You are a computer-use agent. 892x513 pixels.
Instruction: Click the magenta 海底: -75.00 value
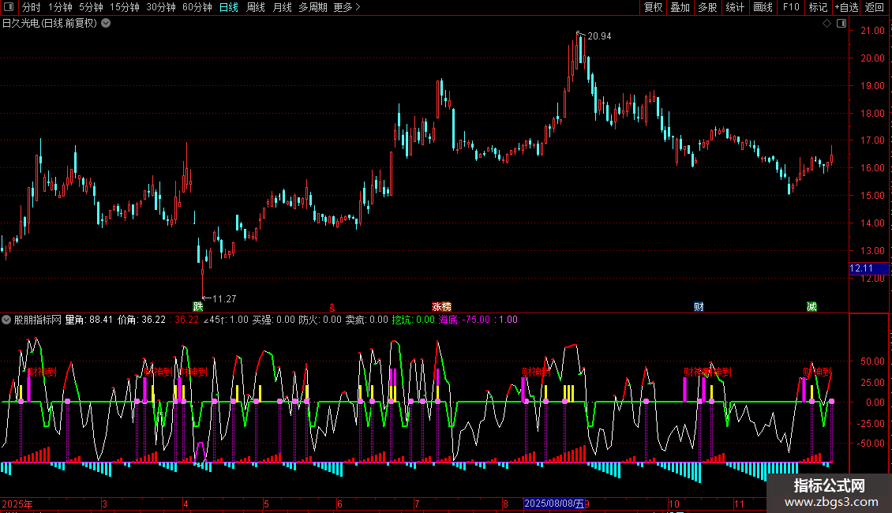pos(464,320)
